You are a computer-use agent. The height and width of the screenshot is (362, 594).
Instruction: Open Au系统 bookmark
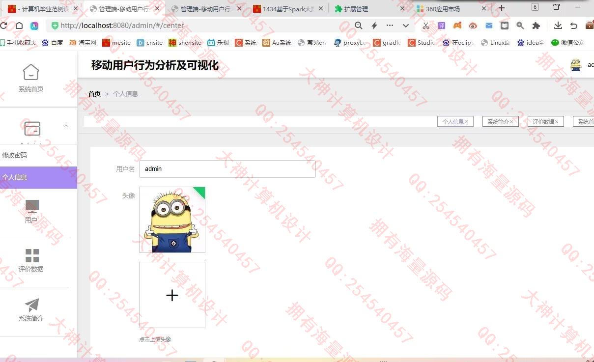277,43
